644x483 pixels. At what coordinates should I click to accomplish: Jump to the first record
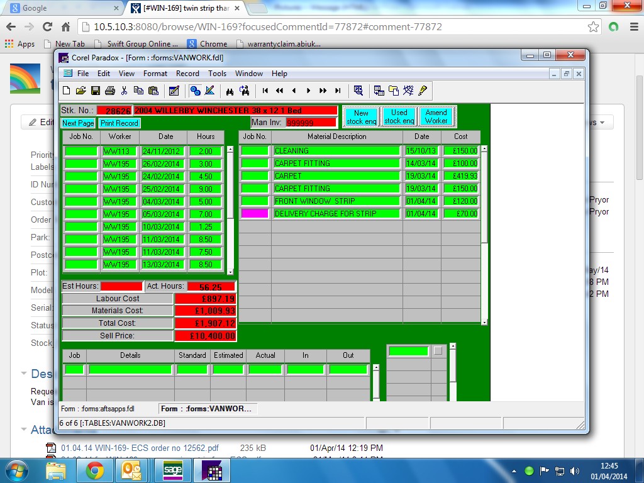(265, 91)
